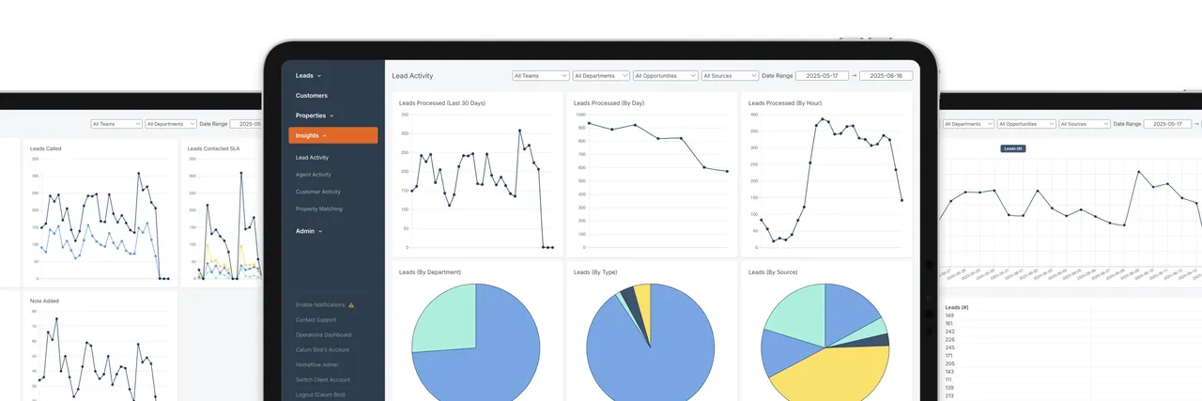Open the All Sources filter in center dashboard
Screen dimensions: 1202x401
[x=730, y=75]
